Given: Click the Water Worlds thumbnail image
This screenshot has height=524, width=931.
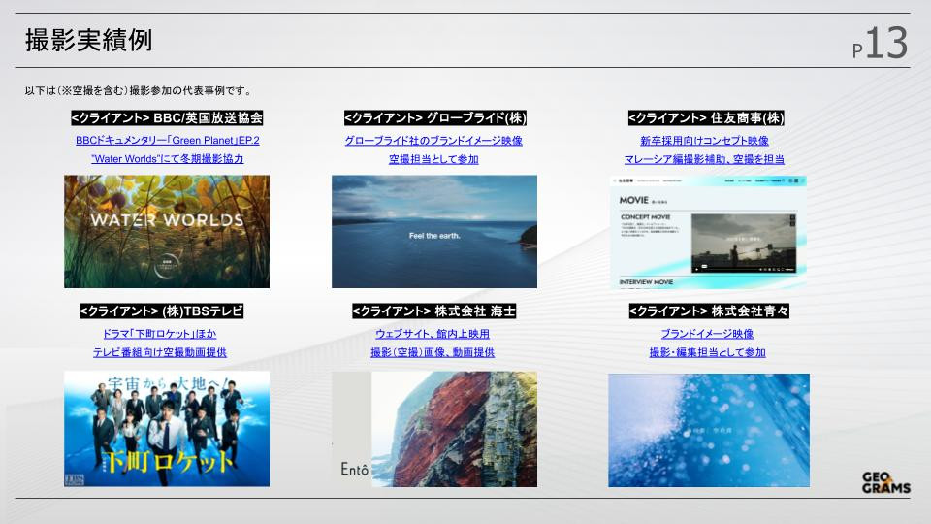Looking at the screenshot, I should (x=167, y=231).
